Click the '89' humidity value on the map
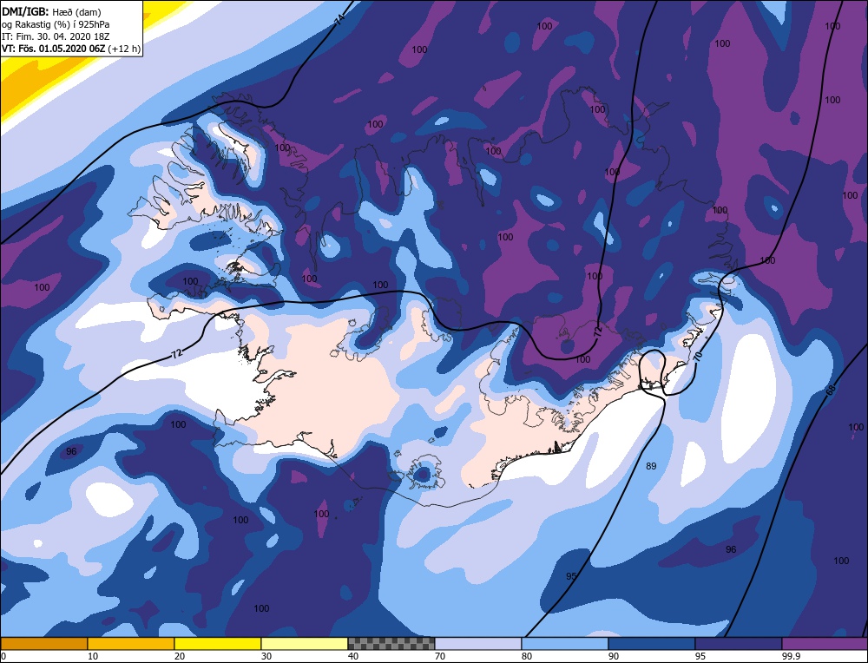The width and height of the screenshot is (868, 663). point(651,466)
